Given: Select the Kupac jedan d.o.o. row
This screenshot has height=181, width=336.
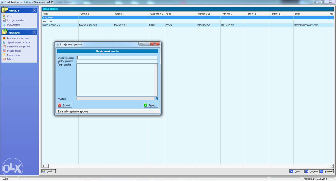Looking at the screenshot, I should click(59, 25).
